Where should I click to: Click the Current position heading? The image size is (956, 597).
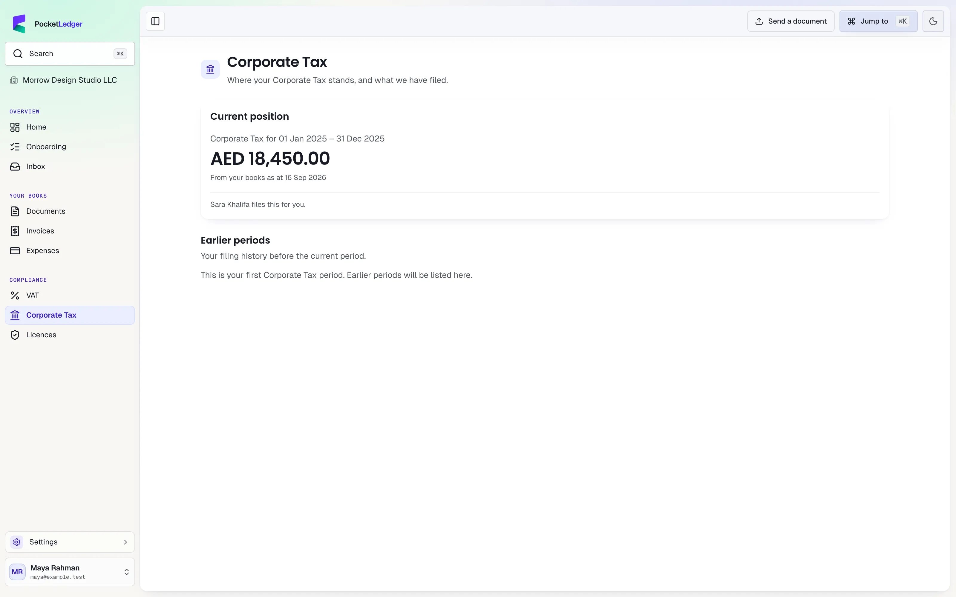(250, 116)
